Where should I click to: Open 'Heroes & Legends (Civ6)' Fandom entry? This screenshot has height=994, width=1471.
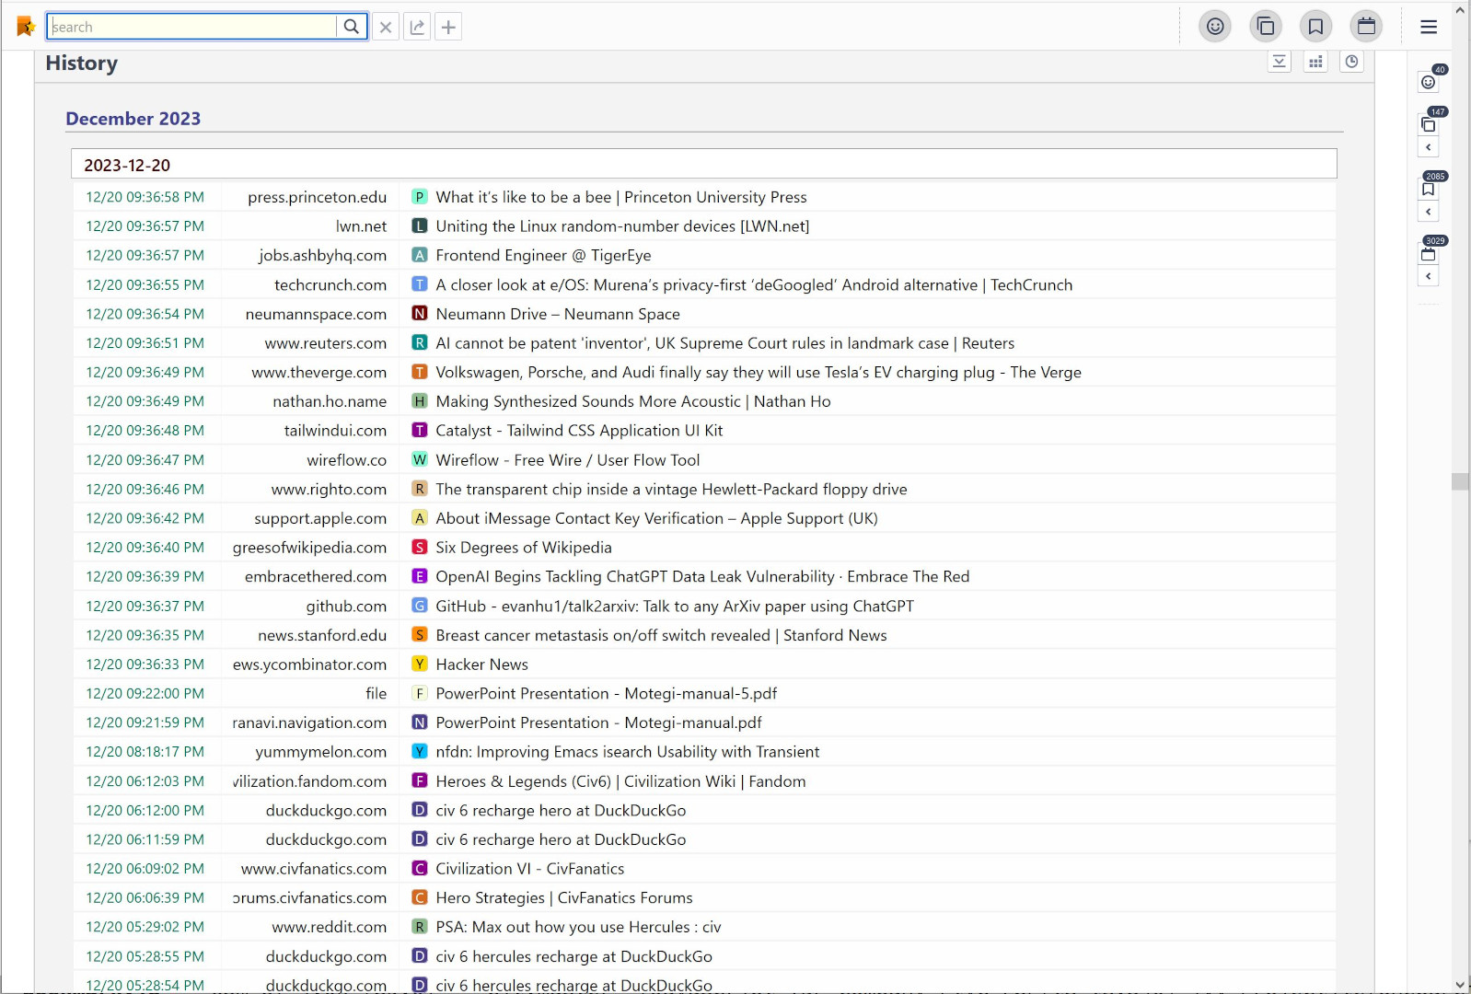click(620, 781)
